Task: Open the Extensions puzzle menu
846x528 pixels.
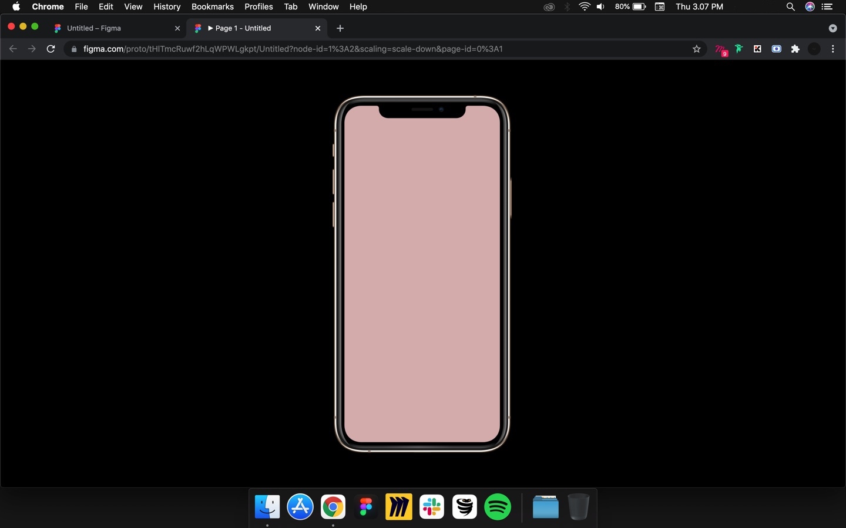Action: [x=795, y=49]
